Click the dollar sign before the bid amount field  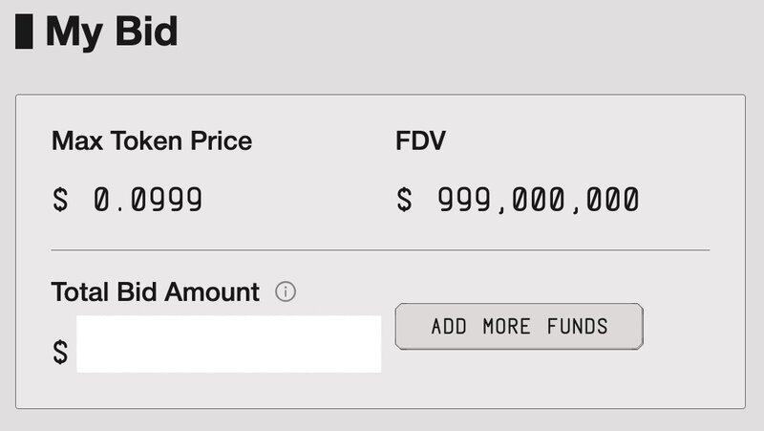point(60,352)
